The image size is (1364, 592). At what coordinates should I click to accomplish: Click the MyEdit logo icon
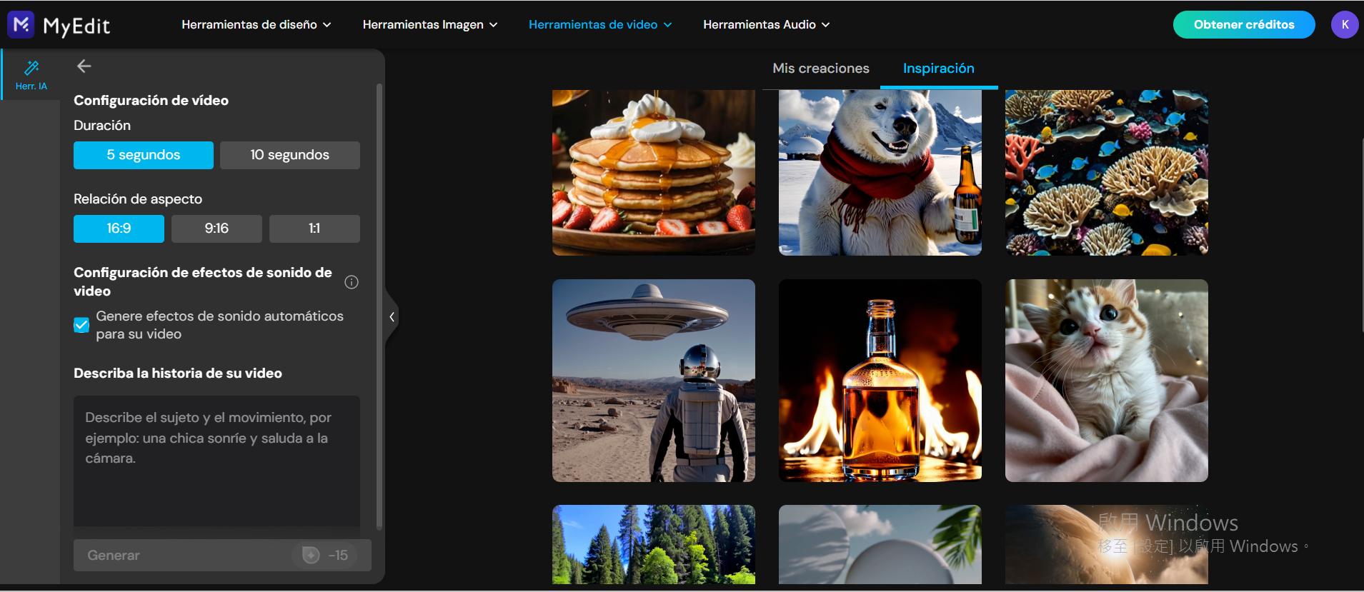point(21,24)
